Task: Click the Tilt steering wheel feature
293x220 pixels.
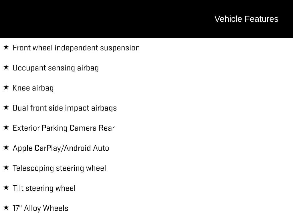Action: tap(44, 188)
